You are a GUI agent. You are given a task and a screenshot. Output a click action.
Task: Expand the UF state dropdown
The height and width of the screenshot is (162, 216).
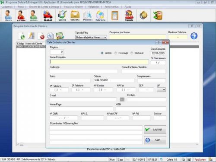tap(161, 90)
